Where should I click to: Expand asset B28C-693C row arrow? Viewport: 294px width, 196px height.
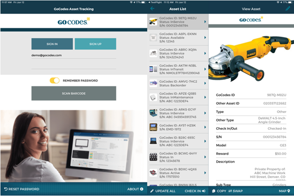coord(205,141)
